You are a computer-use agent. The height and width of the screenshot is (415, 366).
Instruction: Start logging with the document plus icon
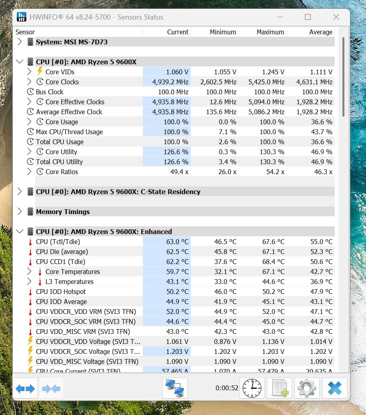(280, 388)
